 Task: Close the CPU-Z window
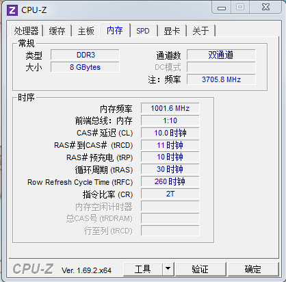coord(265,7)
